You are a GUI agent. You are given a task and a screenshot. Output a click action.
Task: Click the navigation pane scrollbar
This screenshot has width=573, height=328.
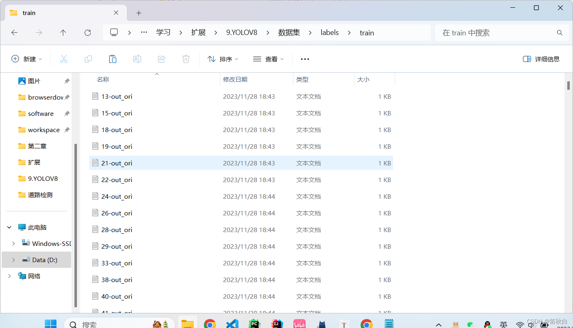76,226
